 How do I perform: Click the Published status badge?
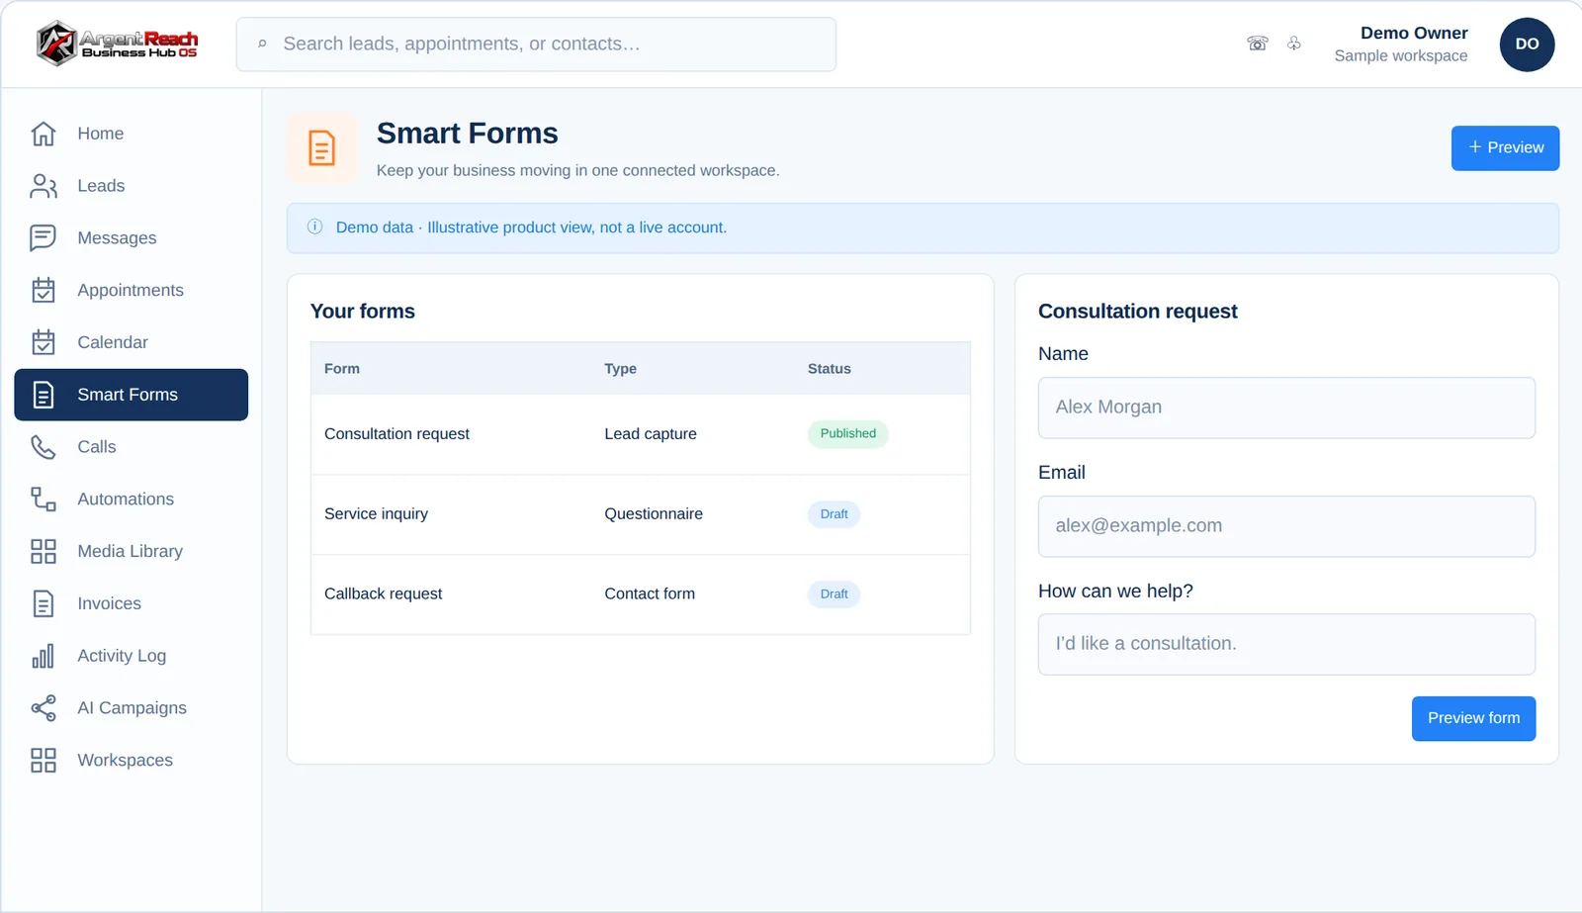tap(847, 434)
